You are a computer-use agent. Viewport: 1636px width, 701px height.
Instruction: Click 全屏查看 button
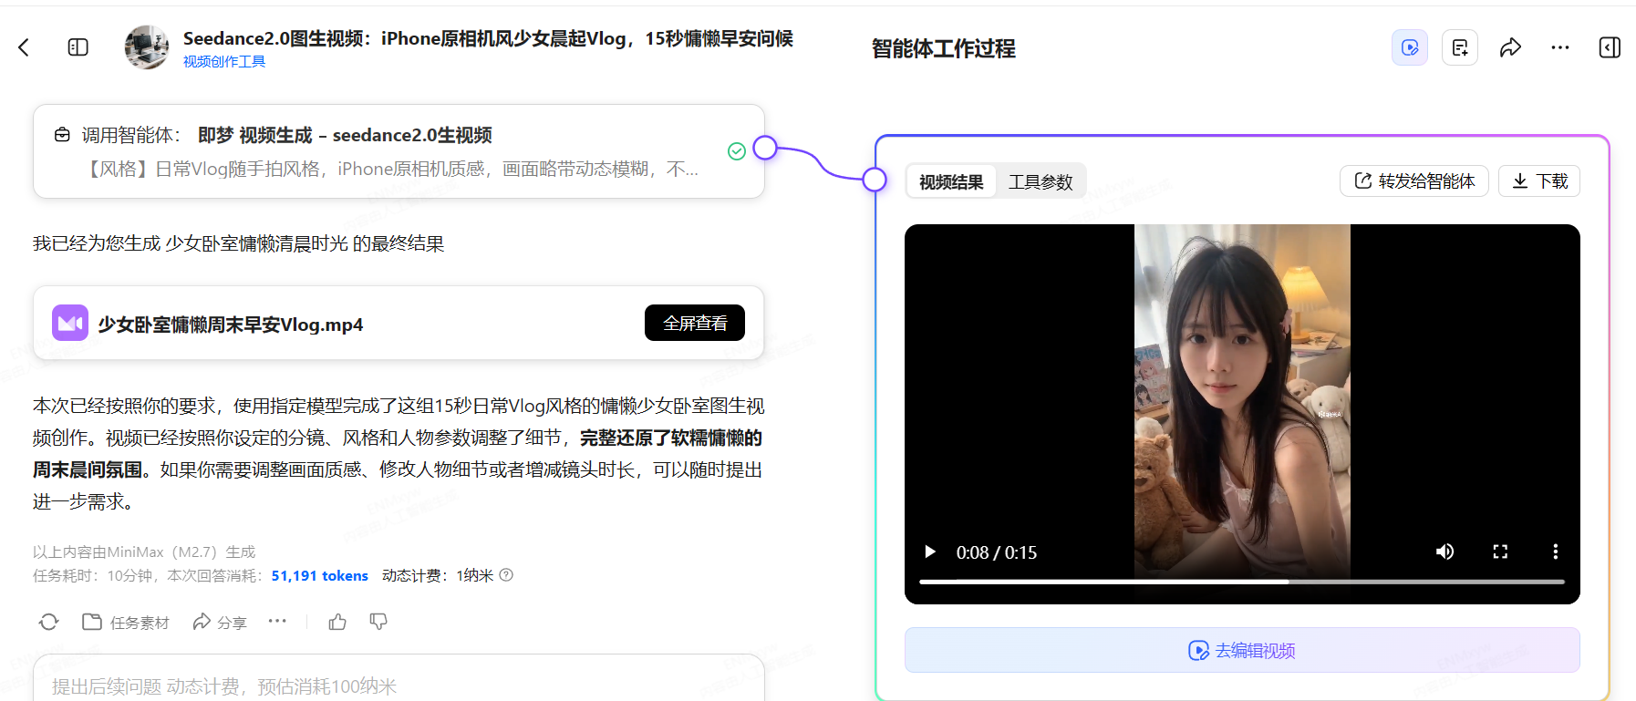click(694, 323)
